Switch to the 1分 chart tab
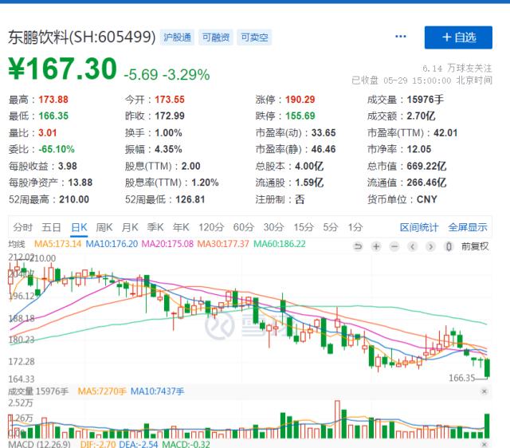This screenshot has height=448, width=510. [355, 227]
